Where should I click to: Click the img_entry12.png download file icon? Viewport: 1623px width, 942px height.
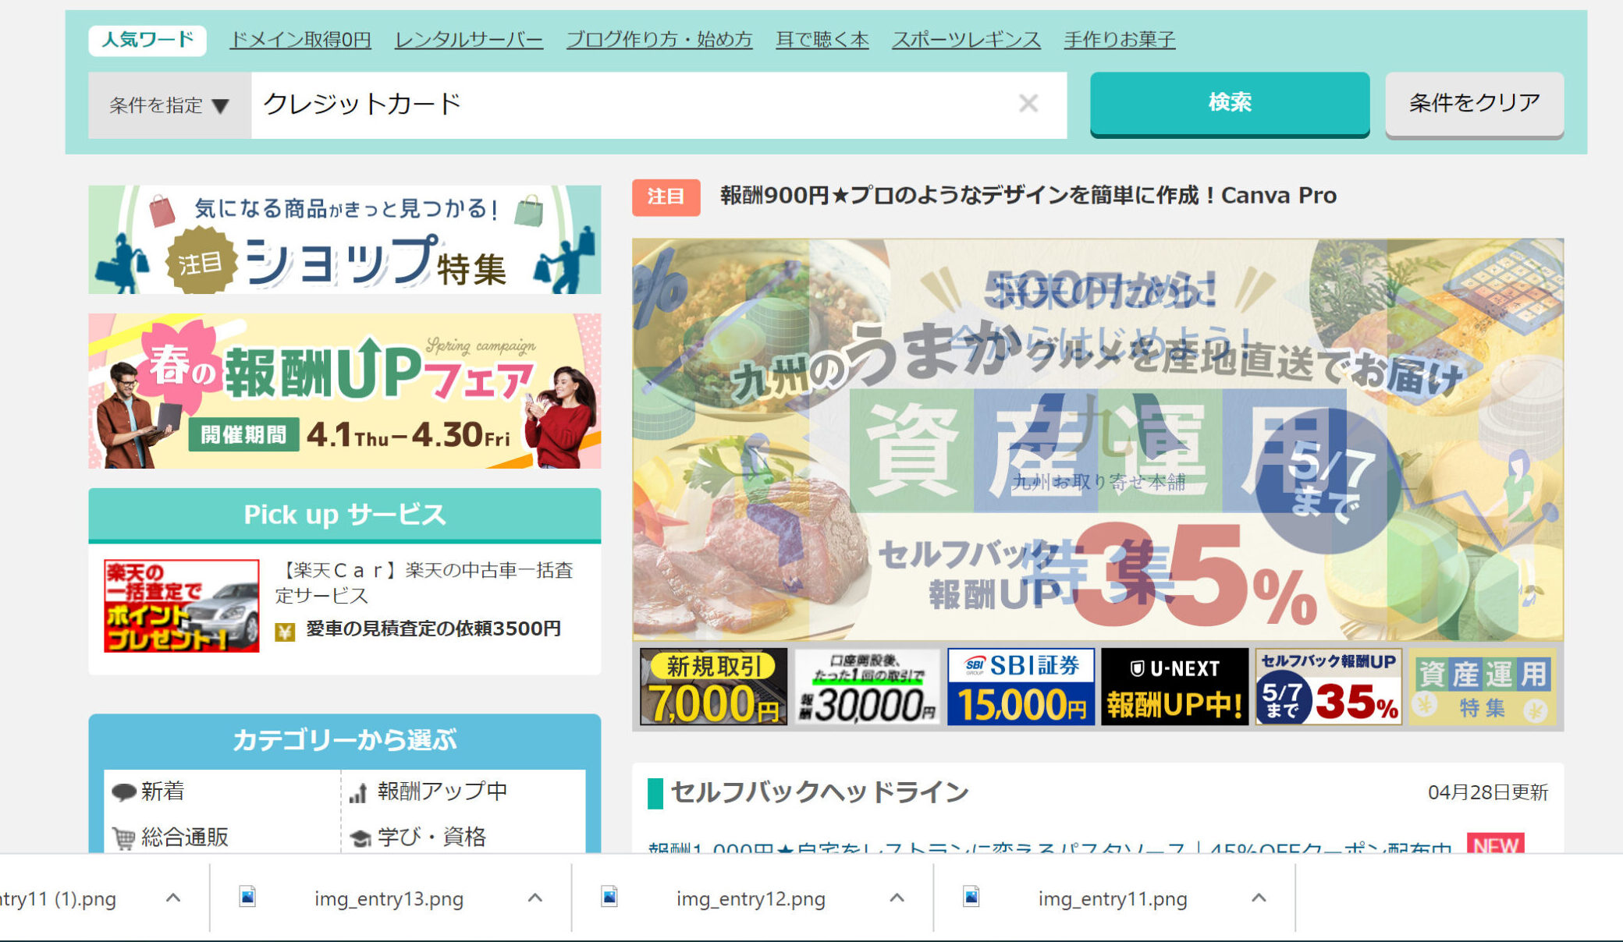point(609,898)
